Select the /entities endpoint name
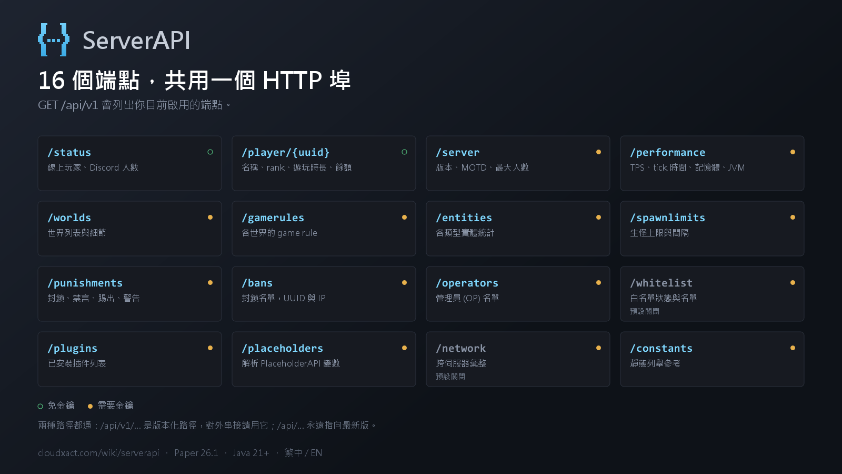The height and width of the screenshot is (474, 842). 464,218
